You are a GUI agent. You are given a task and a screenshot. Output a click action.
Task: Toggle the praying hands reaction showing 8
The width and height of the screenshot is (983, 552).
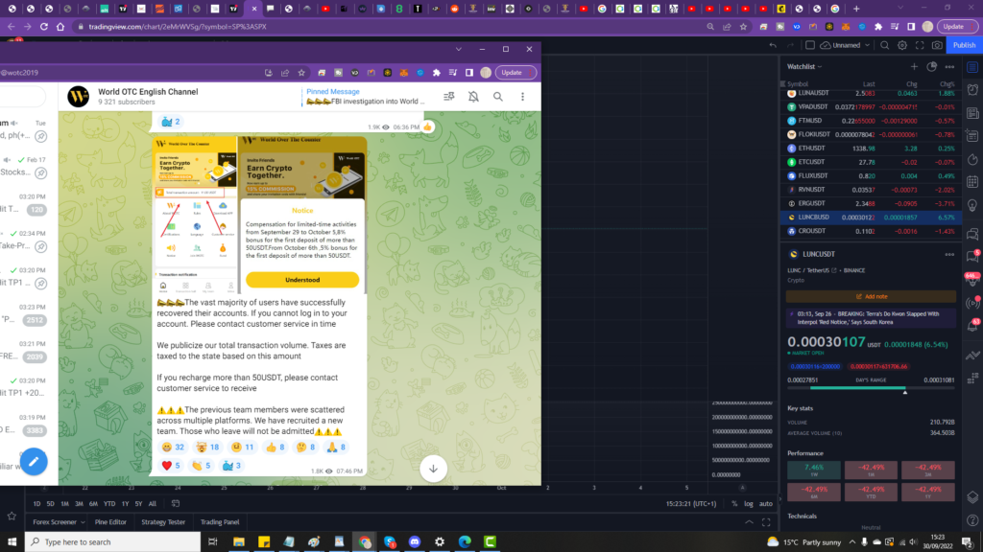[x=336, y=447]
